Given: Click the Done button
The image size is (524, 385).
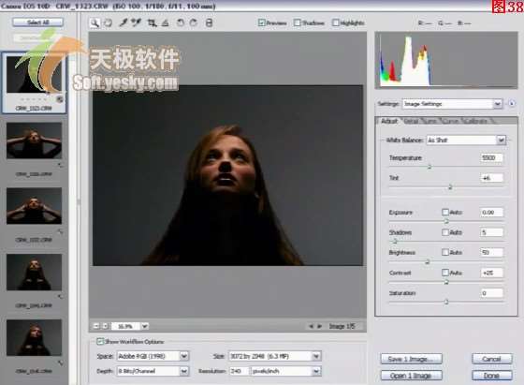Looking at the screenshot, I should click(x=491, y=376).
